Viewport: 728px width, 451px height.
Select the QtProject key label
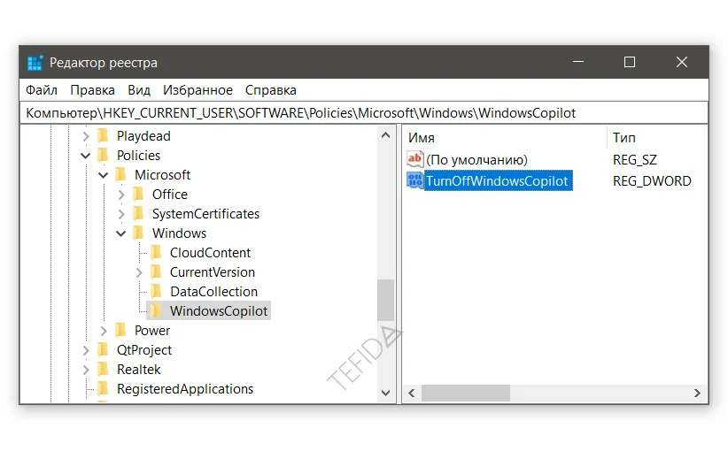(144, 350)
